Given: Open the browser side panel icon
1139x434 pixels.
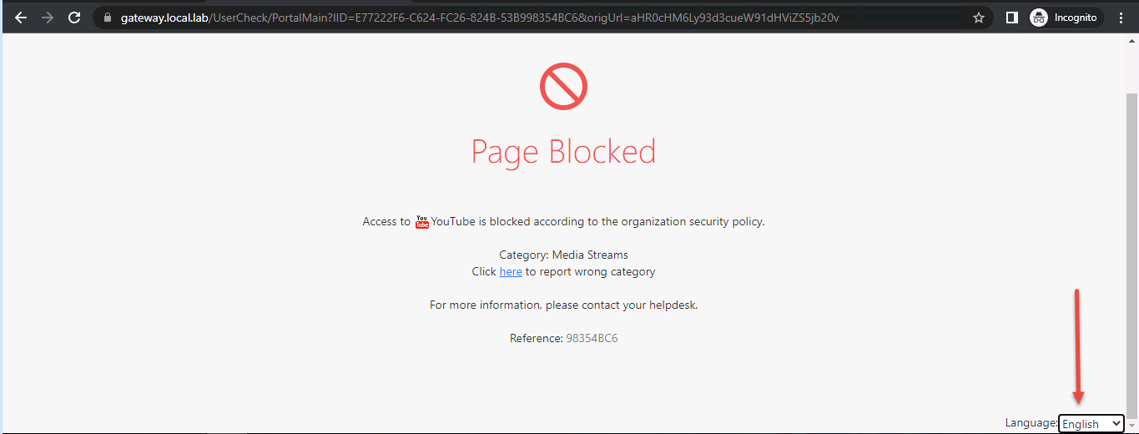Looking at the screenshot, I should 1012,18.
